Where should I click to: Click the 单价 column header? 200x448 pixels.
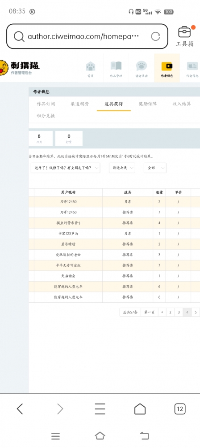click(x=179, y=192)
